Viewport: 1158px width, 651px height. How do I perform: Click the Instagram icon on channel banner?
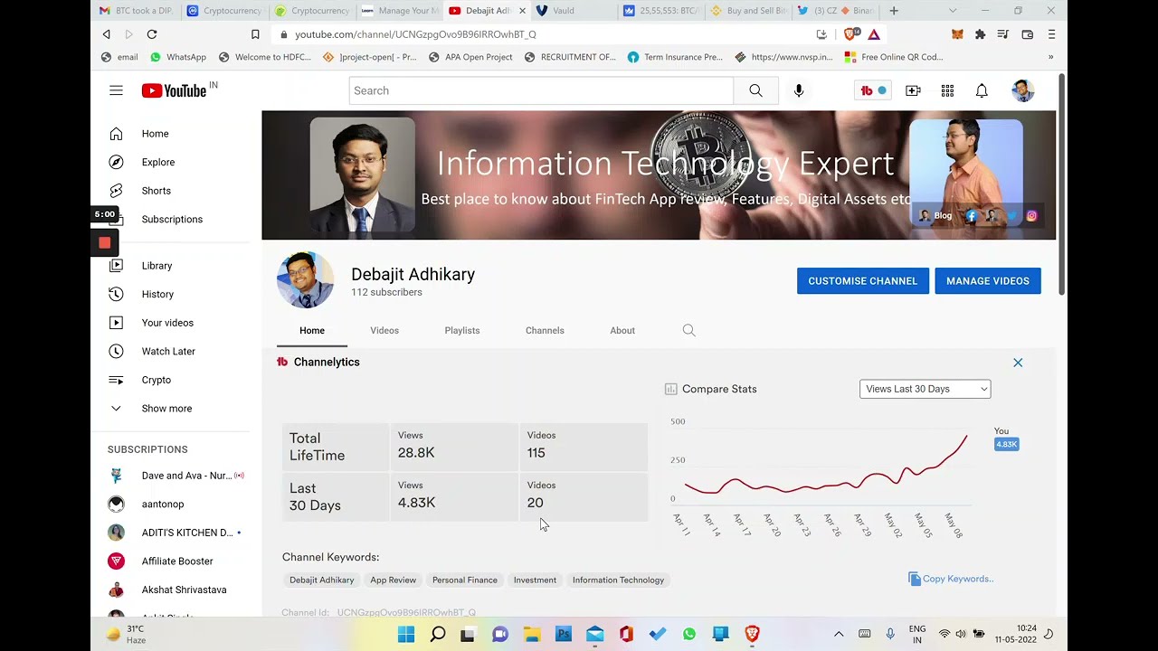[1031, 215]
